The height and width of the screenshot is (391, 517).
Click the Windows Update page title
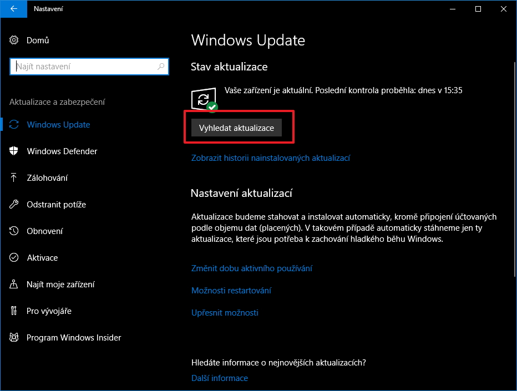click(x=248, y=40)
